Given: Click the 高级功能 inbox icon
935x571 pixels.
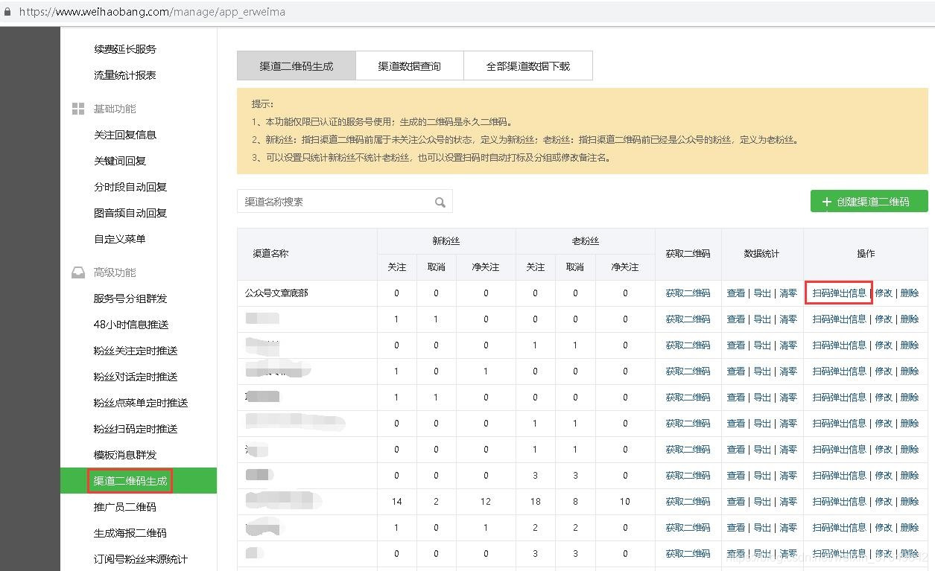Looking at the screenshot, I should tap(78, 272).
